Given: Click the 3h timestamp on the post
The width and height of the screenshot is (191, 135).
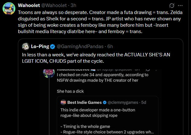Looking at the screenshot, I should point(73,5).
